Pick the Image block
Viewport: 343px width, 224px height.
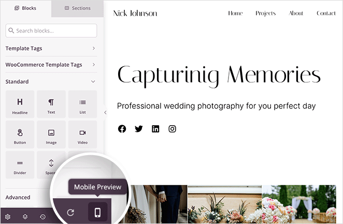51,135
